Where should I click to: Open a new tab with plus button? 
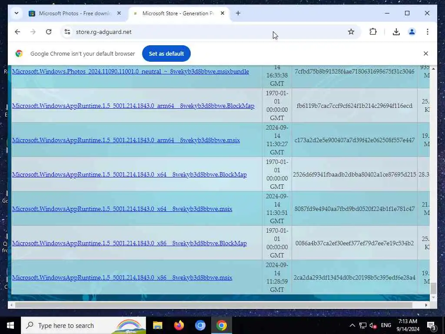(238, 13)
